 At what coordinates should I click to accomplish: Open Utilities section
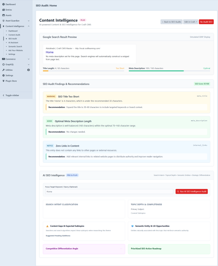point(9,70)
